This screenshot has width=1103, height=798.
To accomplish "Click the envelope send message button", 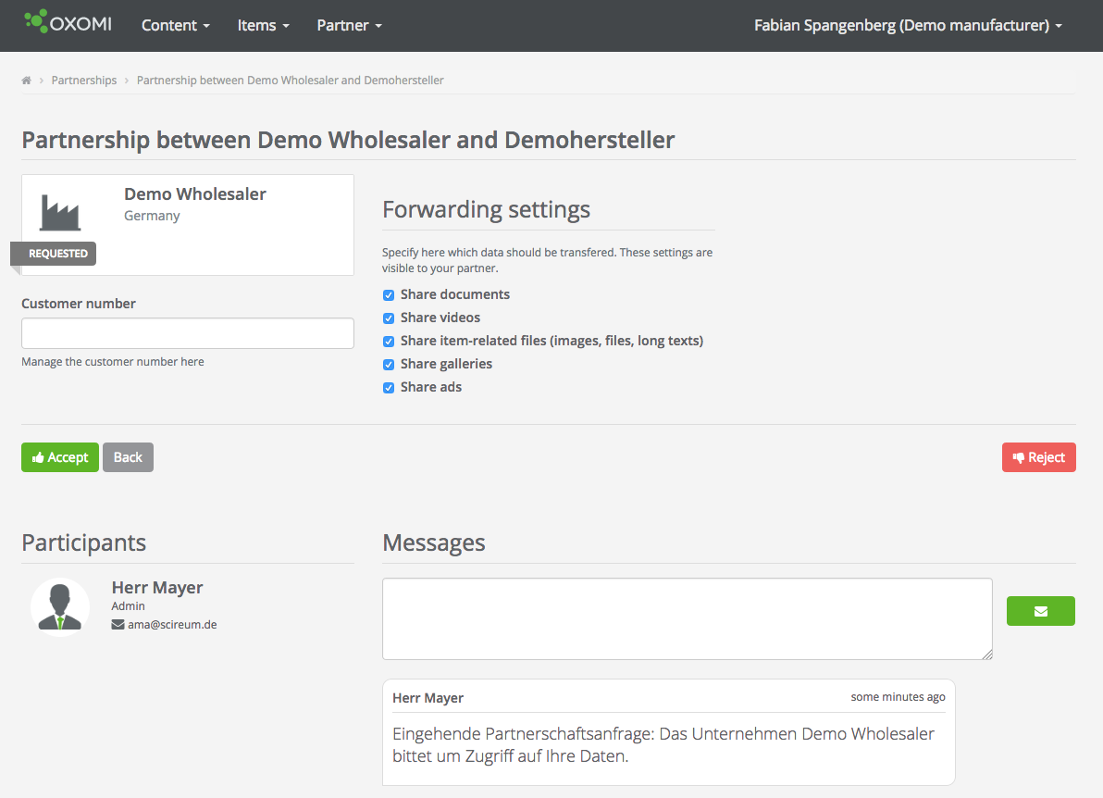I will click(x=1040, y=611).
